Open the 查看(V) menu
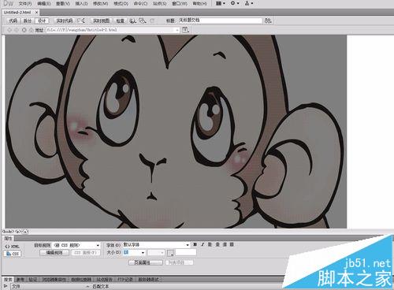 click(x=63, y=4)
